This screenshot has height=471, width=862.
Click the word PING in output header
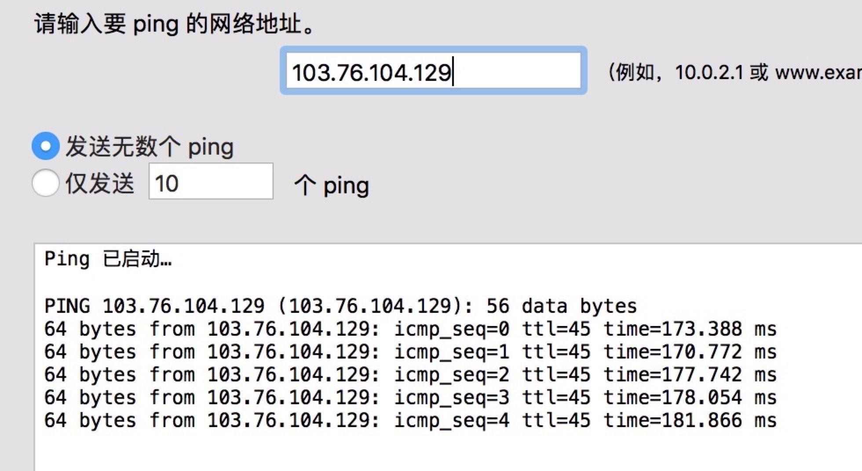[67, 306]
